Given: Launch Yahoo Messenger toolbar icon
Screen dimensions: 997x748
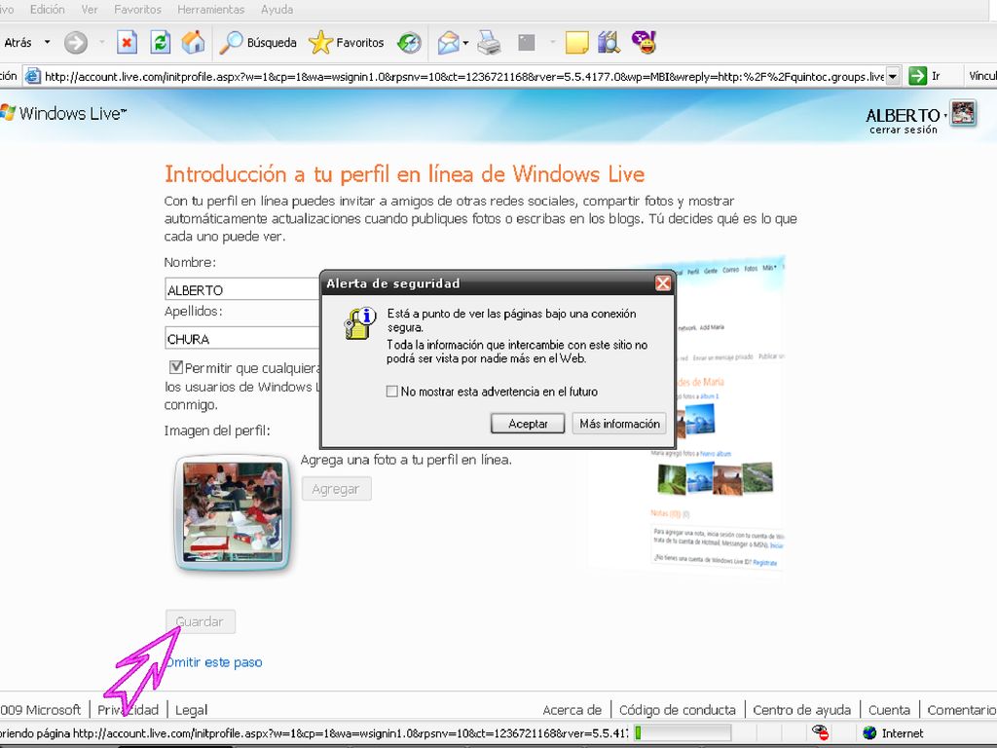Looking at the screenshot, I should pyautogui.click(x=644, y=43).
